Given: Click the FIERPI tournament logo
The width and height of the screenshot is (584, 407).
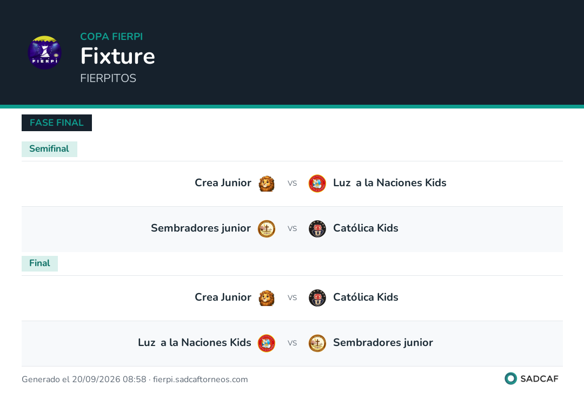Looking at the screenshot, I should click(45, 52).
